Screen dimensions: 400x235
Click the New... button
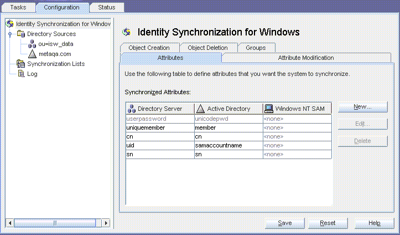tap(362, 107)
